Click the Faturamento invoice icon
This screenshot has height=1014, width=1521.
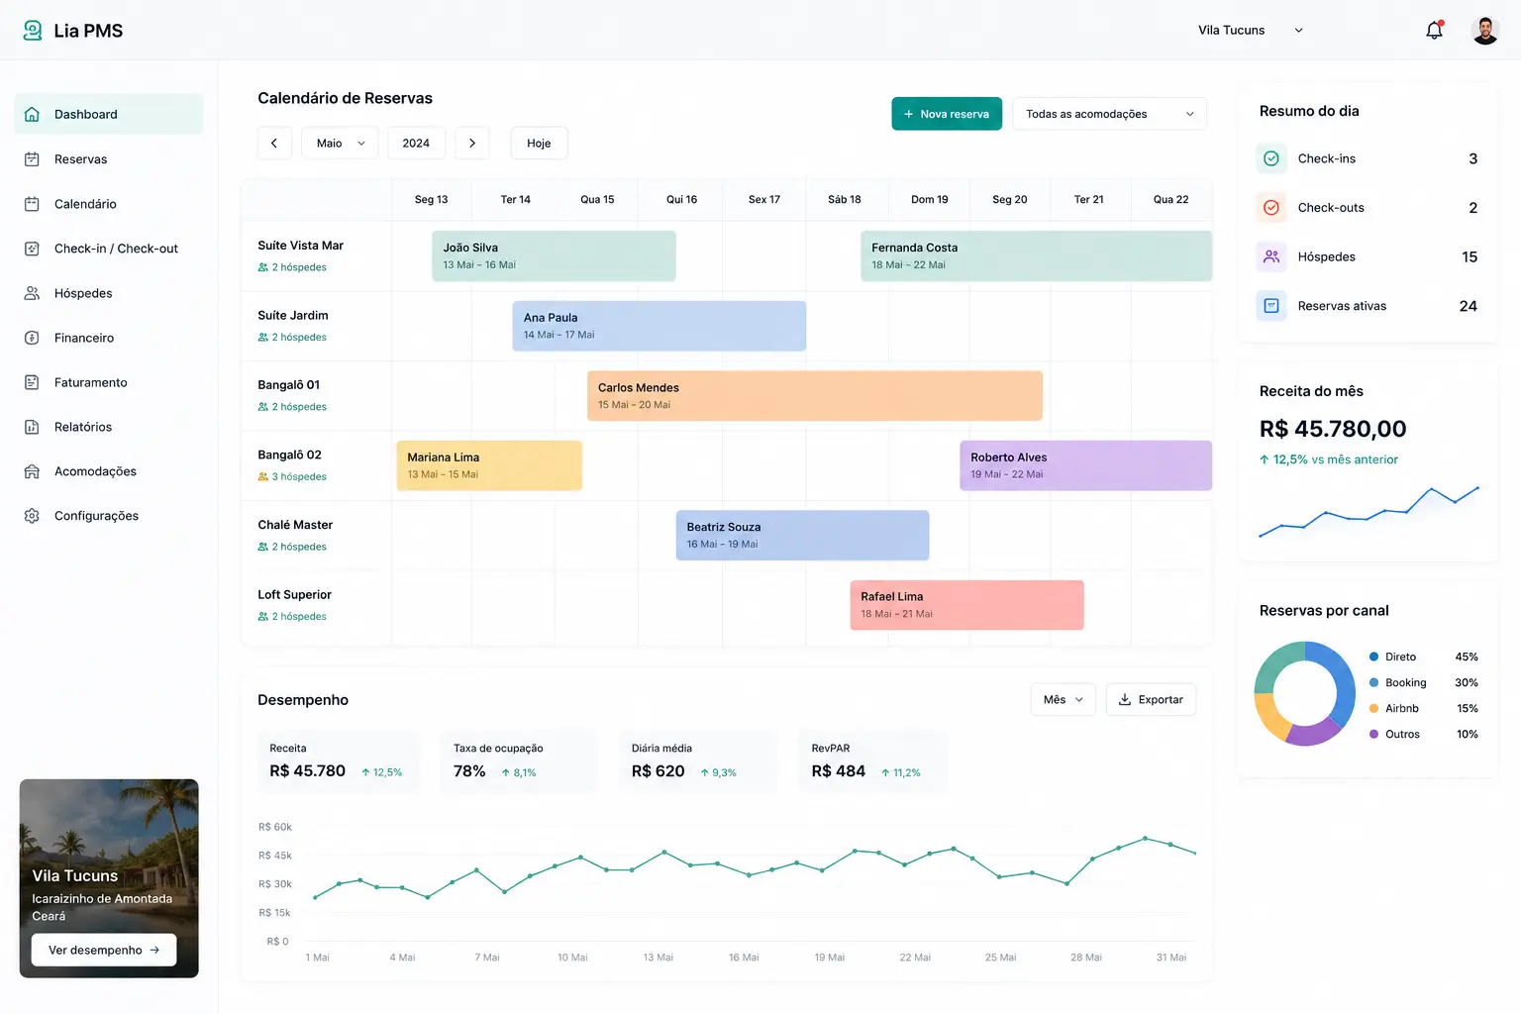(32, 382)
